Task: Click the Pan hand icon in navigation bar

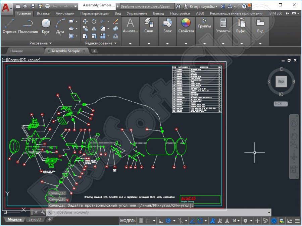Action: [294, 136]
